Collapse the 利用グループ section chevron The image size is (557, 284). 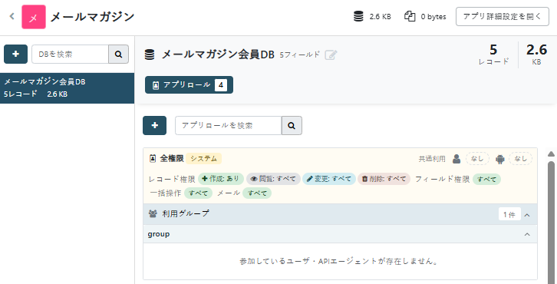(x=527, y=215)
